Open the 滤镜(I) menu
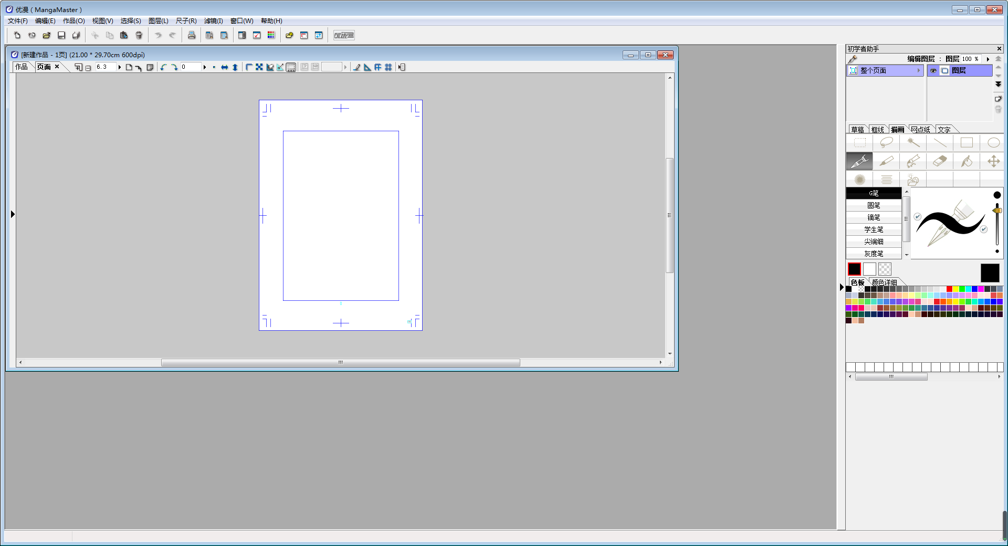The width and height of the screenshot is (1008, 546). 214,21
